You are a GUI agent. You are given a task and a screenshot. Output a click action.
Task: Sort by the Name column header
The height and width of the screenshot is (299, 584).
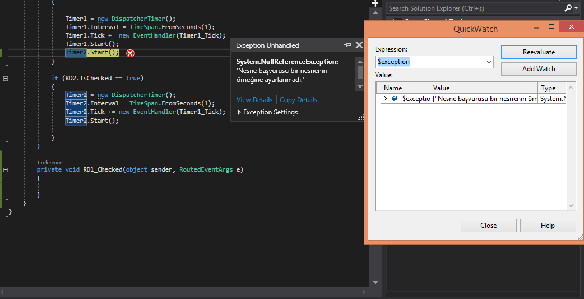click(406, 89)
